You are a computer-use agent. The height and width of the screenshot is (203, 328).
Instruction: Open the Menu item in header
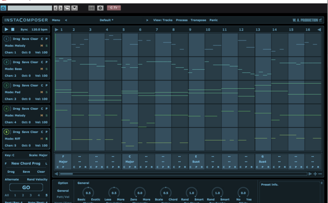(x=56, y=20)
